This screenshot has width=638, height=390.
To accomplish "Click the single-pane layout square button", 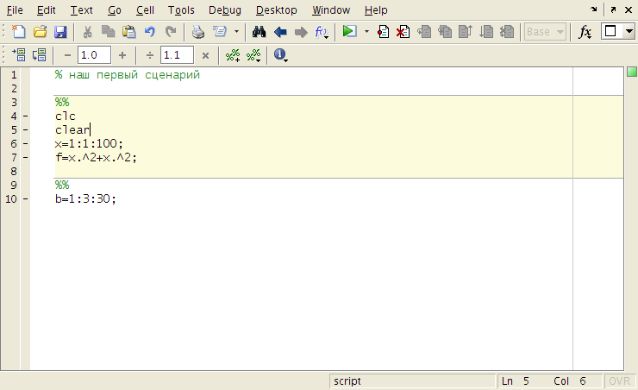I will coord(610,31).
